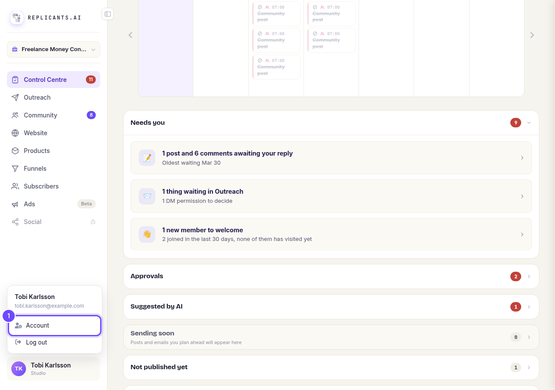
Task: Open the new member to welcome card
Action: (x=331, y=234)
